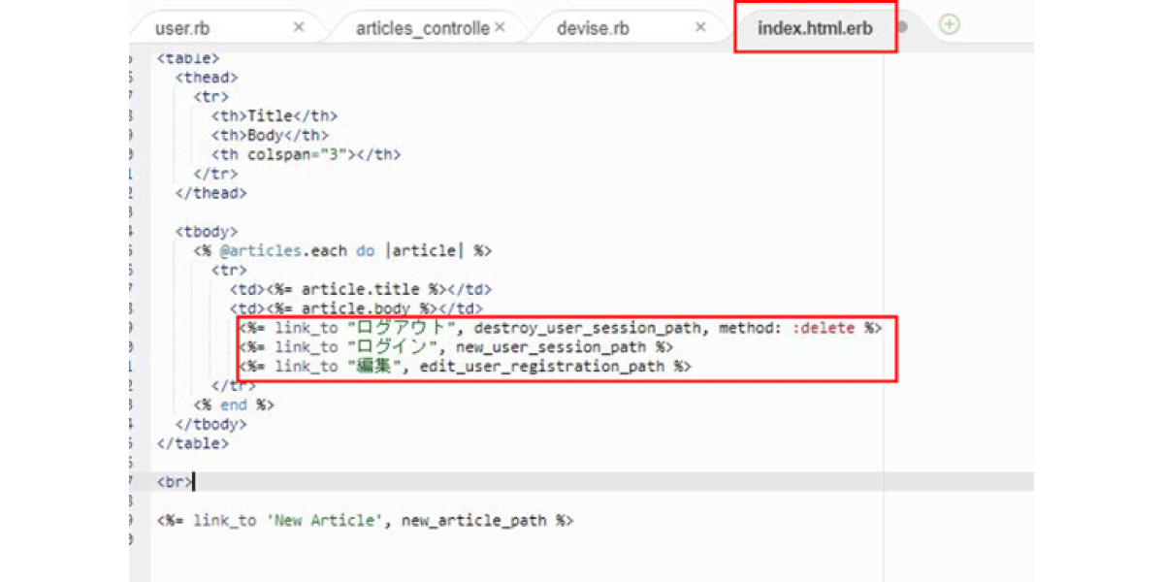Click the </thead> closing tag line

[x=211, y=193]
